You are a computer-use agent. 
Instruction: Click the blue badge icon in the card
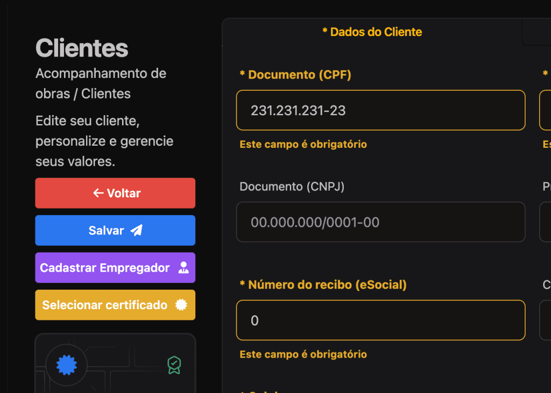click(x=67, y=365)
